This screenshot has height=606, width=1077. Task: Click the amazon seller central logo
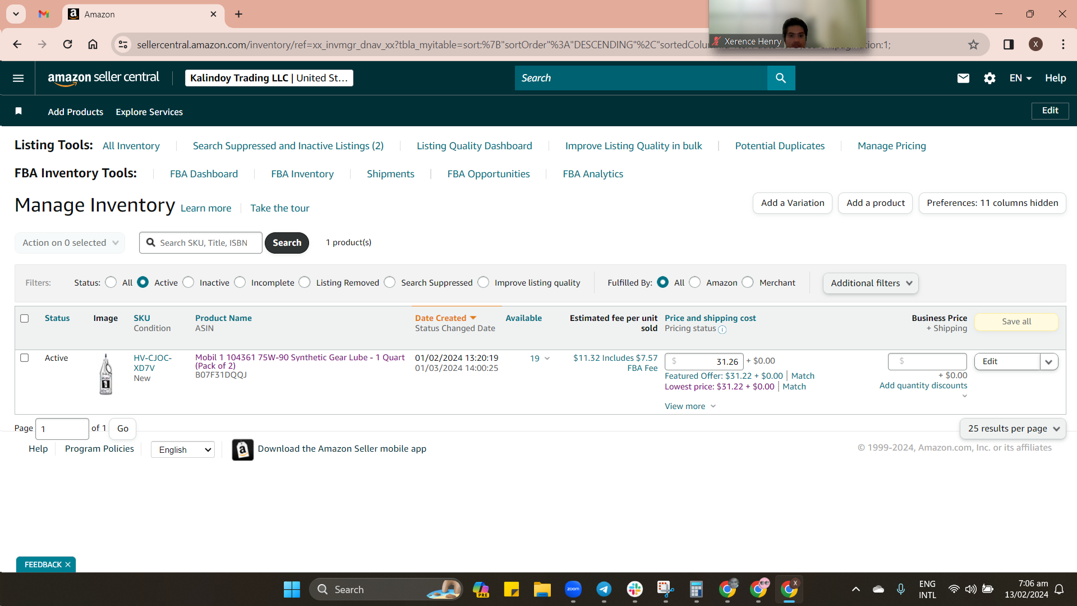(x=103, y=78)
